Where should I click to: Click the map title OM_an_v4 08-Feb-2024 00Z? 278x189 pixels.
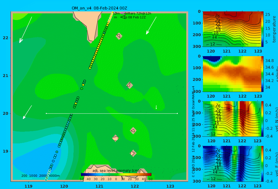click(99, 8)
